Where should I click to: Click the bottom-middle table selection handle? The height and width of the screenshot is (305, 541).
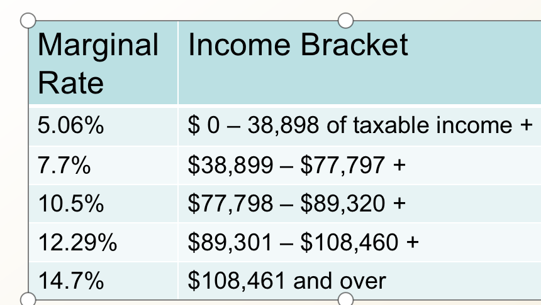[346, 299]
